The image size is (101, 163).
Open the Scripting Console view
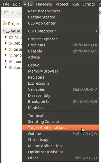click(x=60, y=122)
